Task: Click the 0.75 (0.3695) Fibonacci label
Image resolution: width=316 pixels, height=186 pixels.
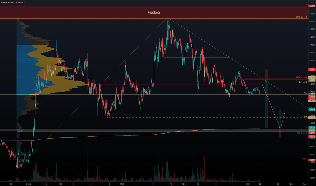Action: (x=302, y=133)
